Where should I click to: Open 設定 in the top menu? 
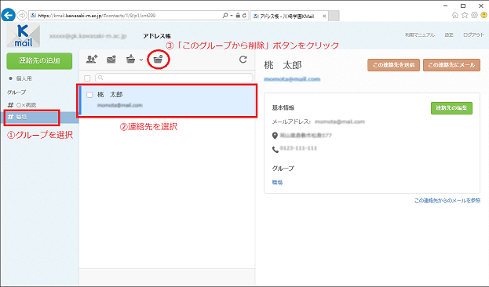449,35
